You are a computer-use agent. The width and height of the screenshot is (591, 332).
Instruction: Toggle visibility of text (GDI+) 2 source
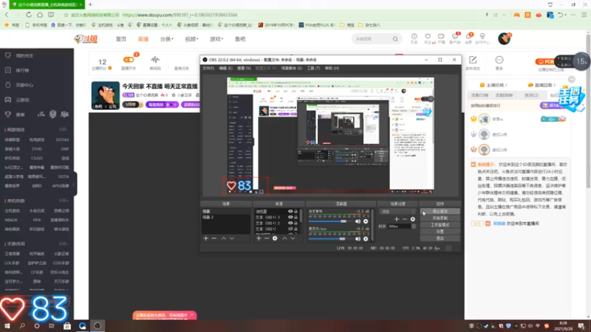point(290,223)
